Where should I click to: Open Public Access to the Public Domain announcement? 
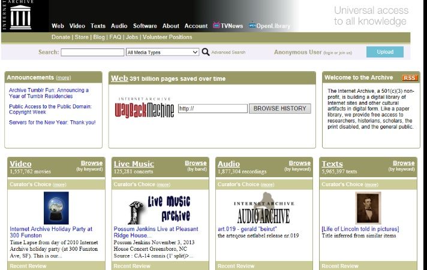point(50,109)
